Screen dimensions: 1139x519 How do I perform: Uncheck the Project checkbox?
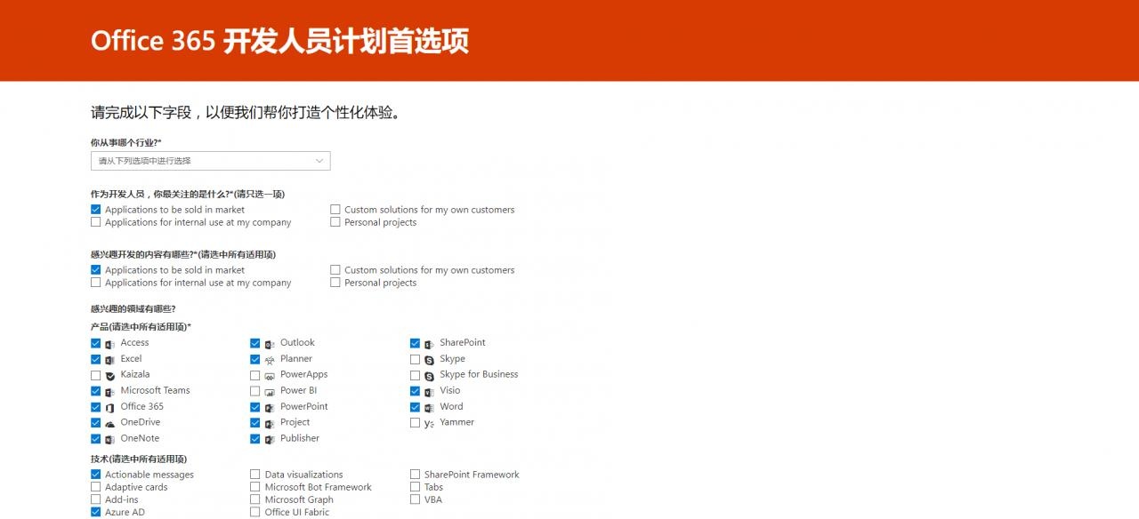(255, 423)
